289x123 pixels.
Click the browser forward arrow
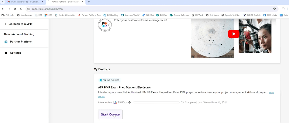[9, 9]
